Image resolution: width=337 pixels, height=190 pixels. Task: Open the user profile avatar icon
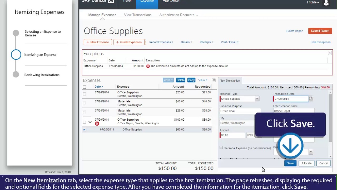(326, 3)
